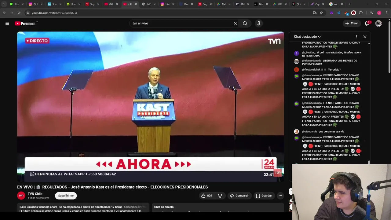Click 'Chat en directo' header text
This screenshot has width=391, height=220.
tap(164, 207)
